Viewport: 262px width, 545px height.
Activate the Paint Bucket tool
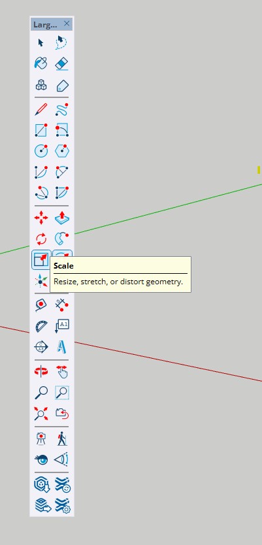[41, 63]
